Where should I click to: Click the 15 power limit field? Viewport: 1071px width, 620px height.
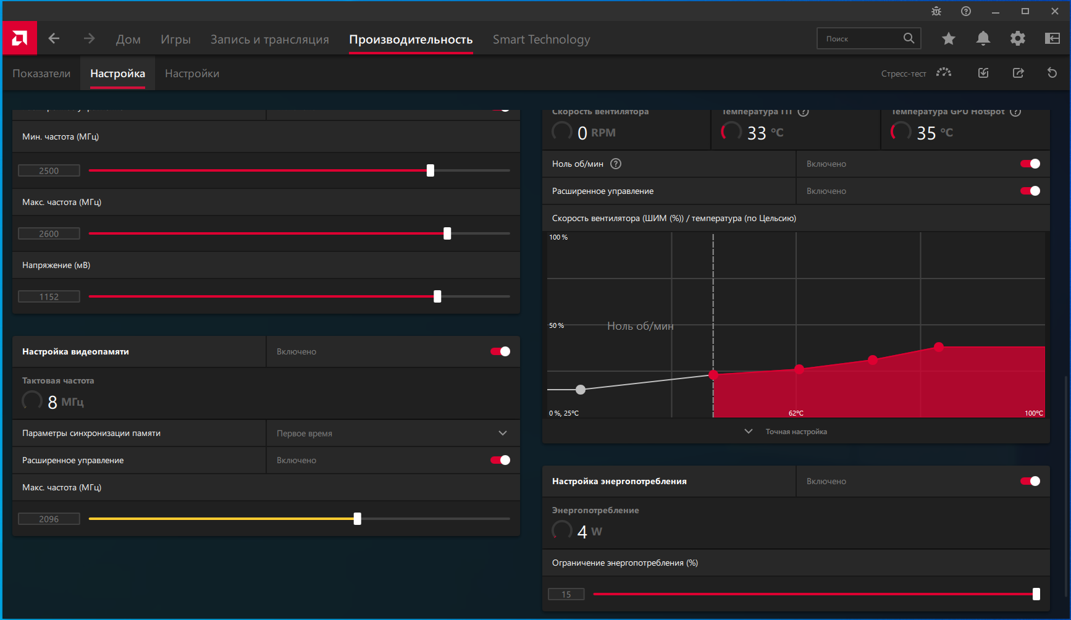click(x=566, y=594)
